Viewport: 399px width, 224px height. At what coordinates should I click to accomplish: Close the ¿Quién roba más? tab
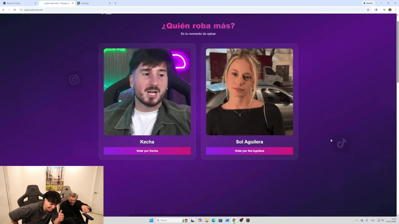tap(73, 3)
